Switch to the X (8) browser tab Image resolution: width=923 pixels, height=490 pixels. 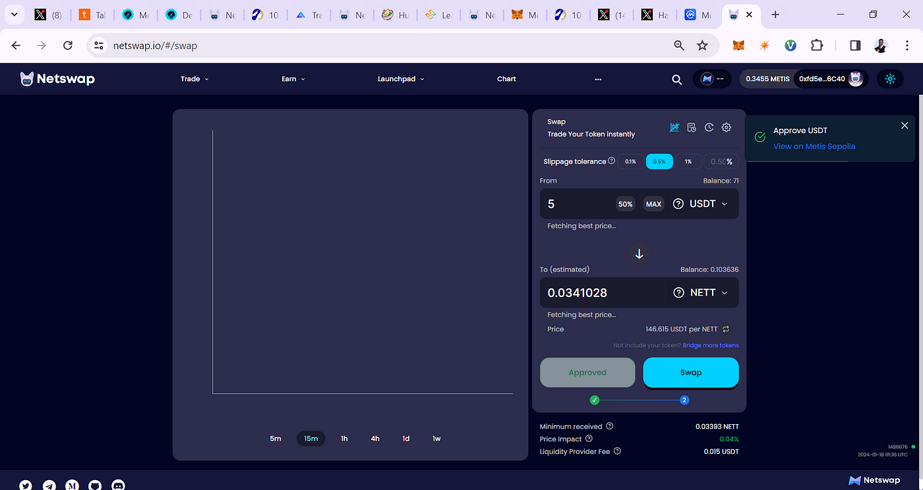click(49, 14)
